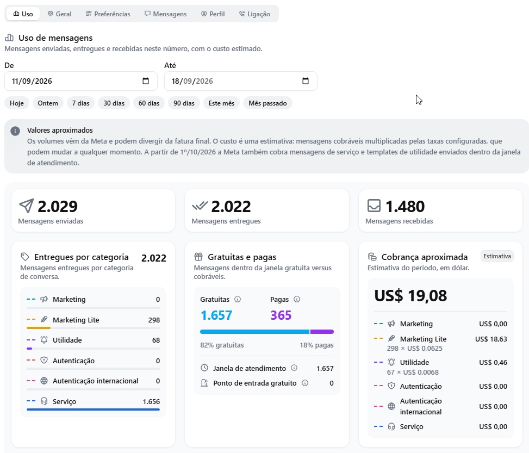Click info icon next to Gratuitas
This screenshot has width=529, height=453.
pyautogui.click(x=238, y=300)
